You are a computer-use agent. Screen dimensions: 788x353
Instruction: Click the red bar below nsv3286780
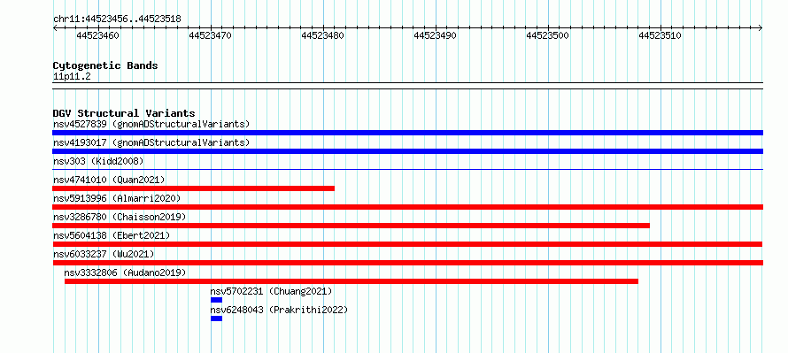(x=351, y=226)
